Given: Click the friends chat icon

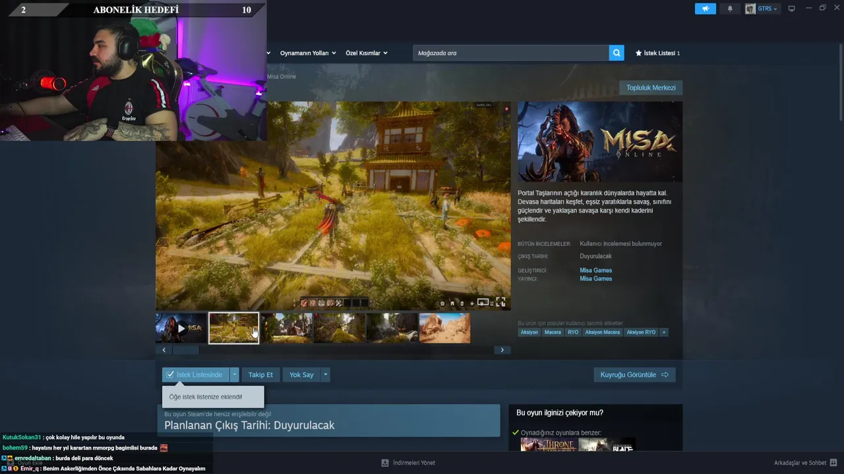Looking at the screenshot, I should click(833, 463).
